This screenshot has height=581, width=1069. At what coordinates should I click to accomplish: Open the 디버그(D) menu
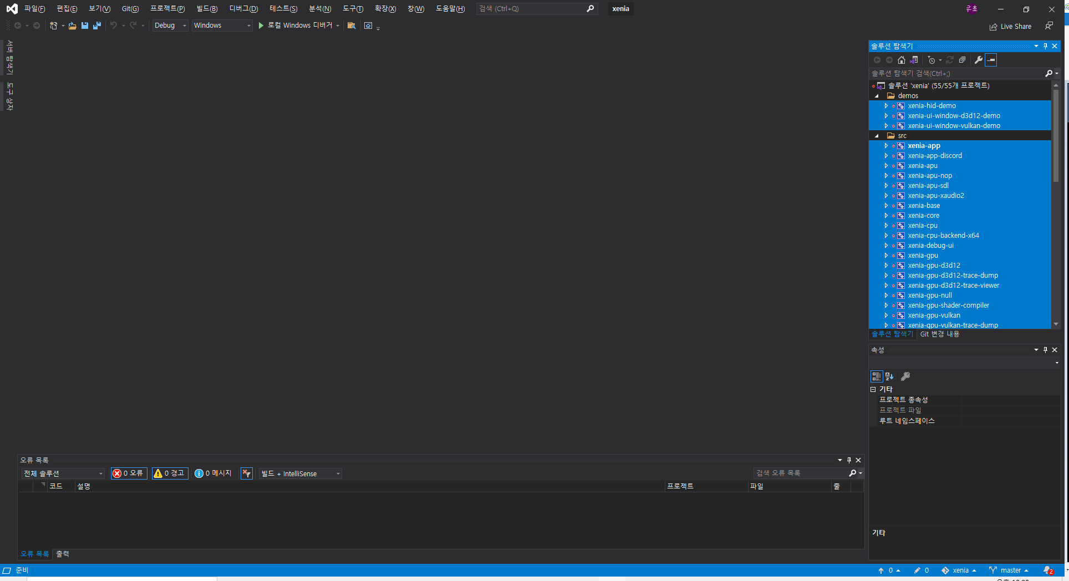(x=243, y=9)
